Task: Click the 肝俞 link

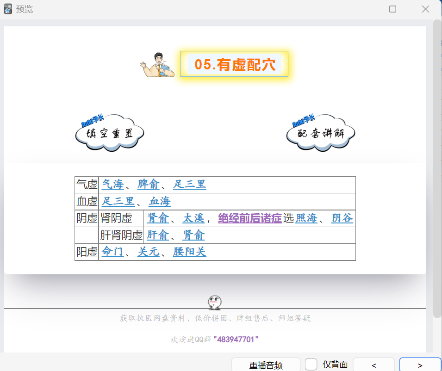Action: pos(158,235)
